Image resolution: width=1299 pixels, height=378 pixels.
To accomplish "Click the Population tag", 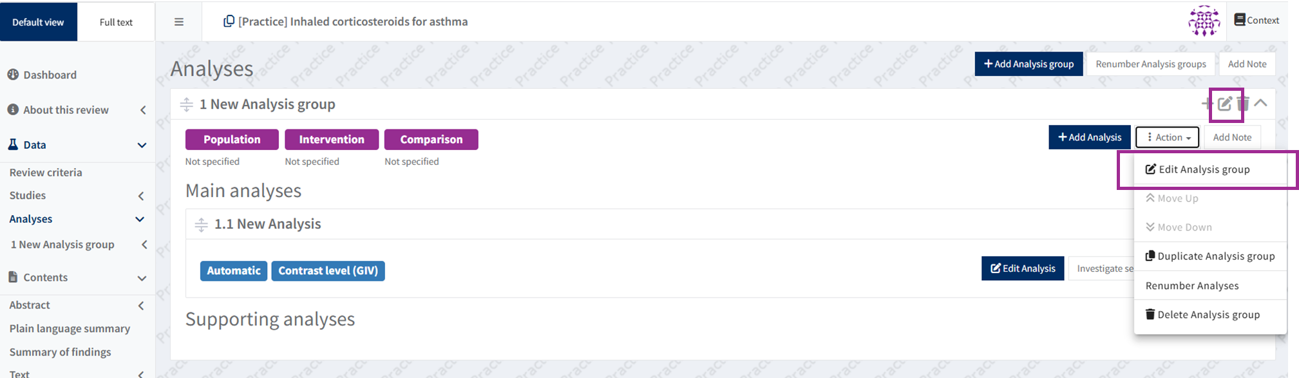I will point(232,140).
